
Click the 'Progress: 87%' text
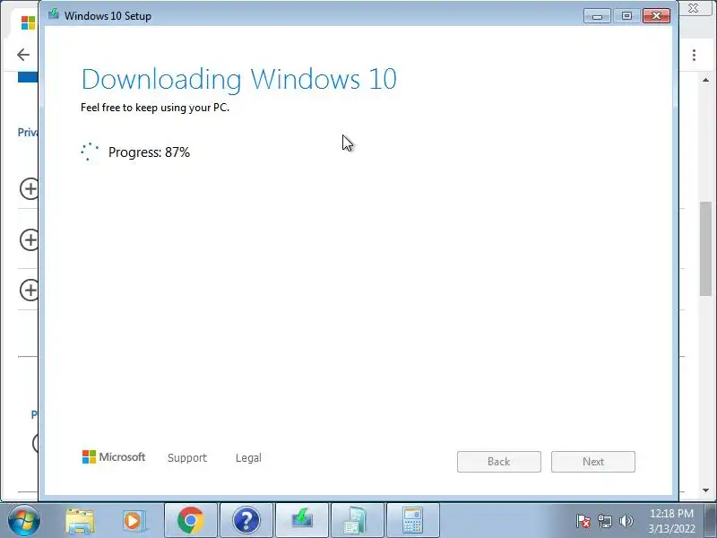click(149, 152)
